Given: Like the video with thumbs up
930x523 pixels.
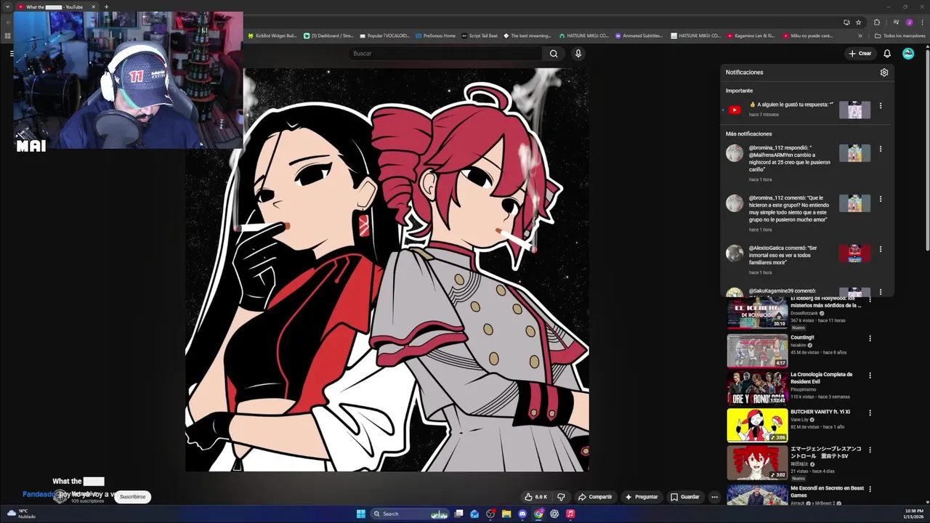Looking at the screenshot, I should [536, 497].
